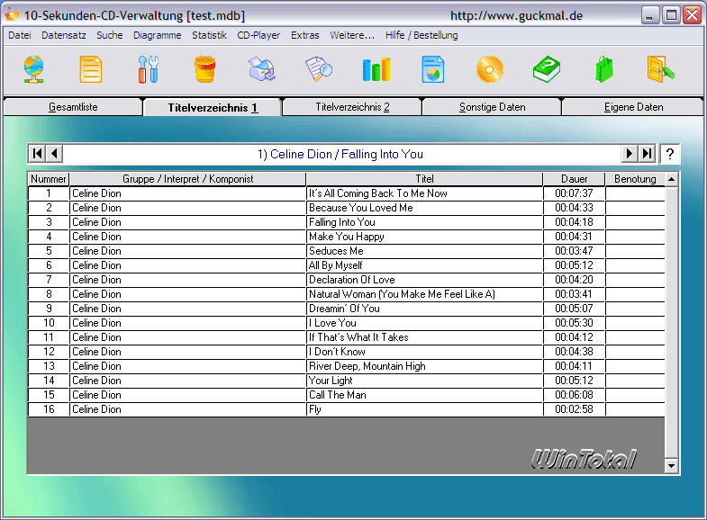Click the Gruppe / Interpret / Komponist column header
Viewport: 707px width, 520px height.
tap(187, 179)
